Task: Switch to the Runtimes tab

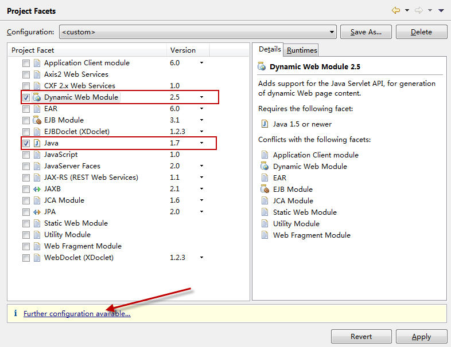Action: tap(302, 50)
